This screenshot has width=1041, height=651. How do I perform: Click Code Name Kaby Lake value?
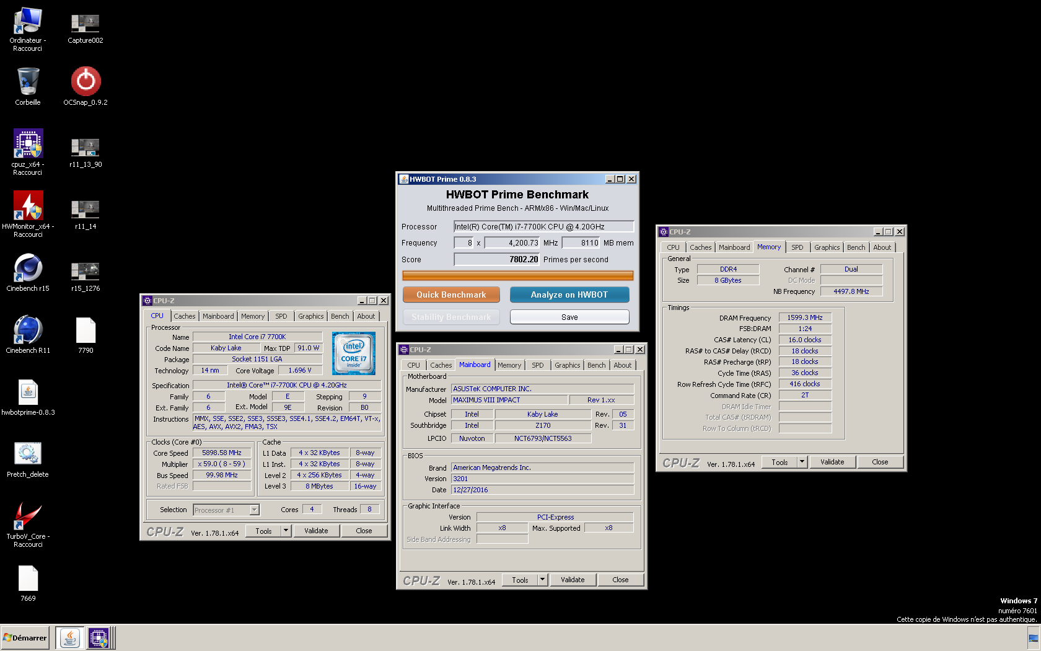226,348
